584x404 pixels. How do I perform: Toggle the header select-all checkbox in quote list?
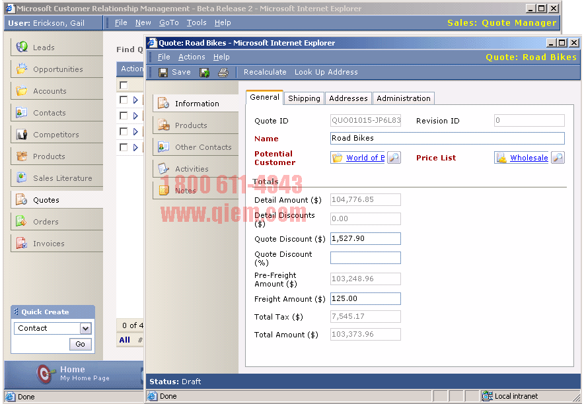pyautogui.click(x=124, y=85)
